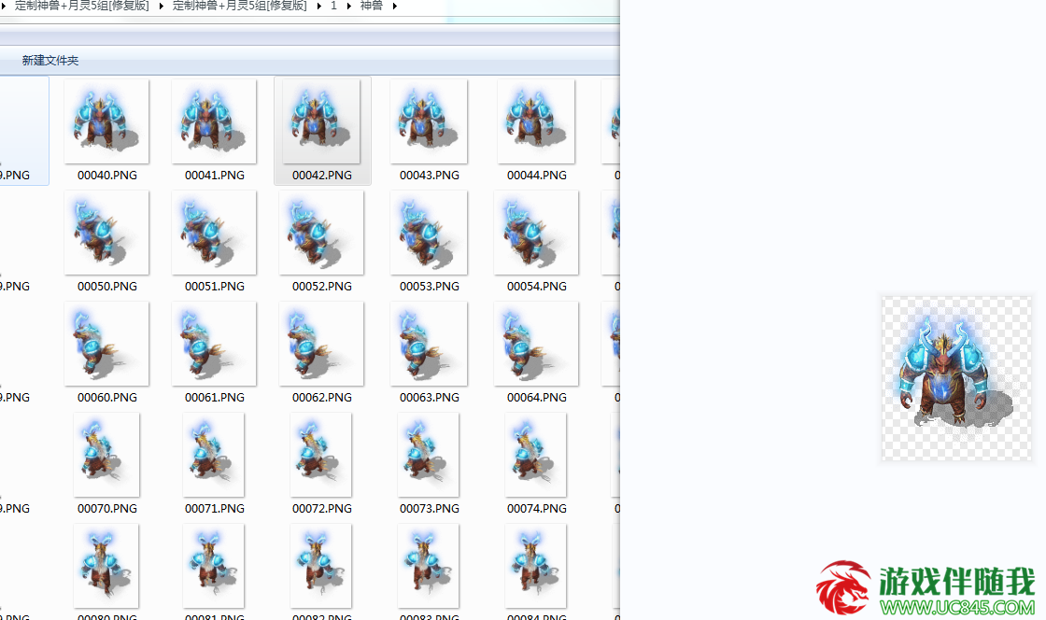
Task: Expand the arrow after the 神兽 breadcrumb
Action: [395, 6]
